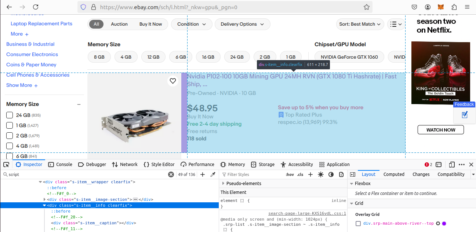Open the Computed sidebar tab
This screenshot has width=476, height=232.
click(x=394, y=174)
